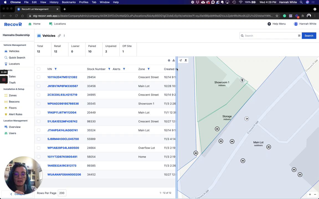
Task: Open Locators in the sidebar
Action: click(x=14, y=64)
